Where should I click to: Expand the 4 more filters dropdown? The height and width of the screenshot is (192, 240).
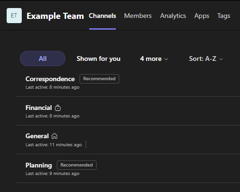click(154, 58)
